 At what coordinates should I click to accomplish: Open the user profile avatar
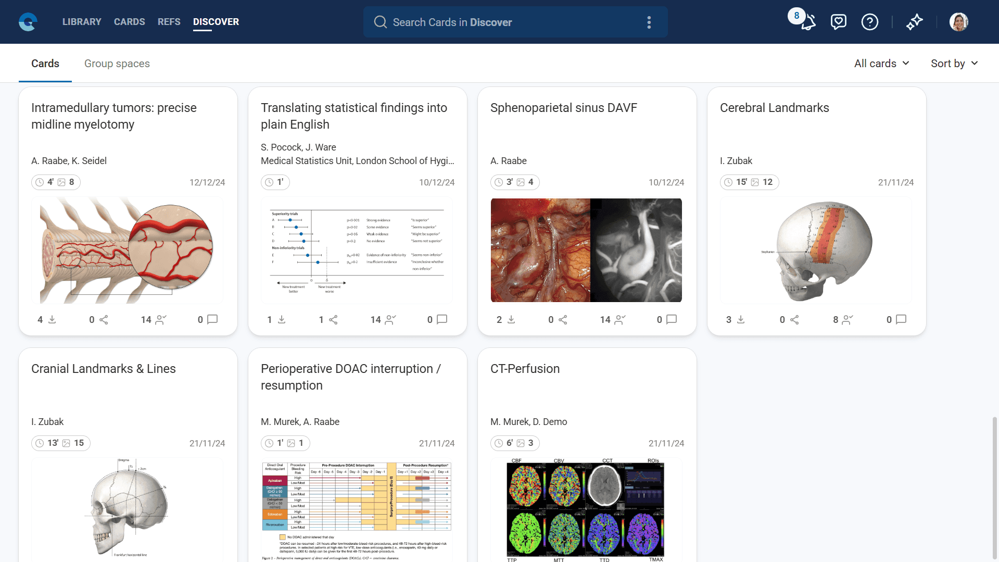click(958, 22)
